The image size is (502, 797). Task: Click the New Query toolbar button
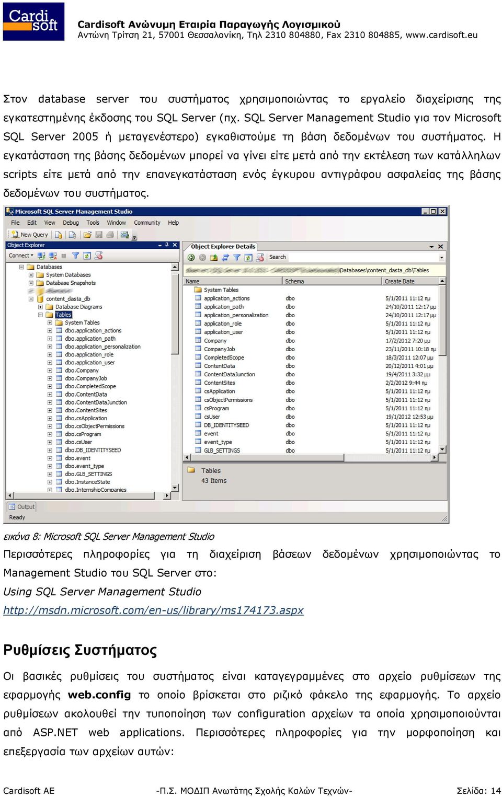30,235
